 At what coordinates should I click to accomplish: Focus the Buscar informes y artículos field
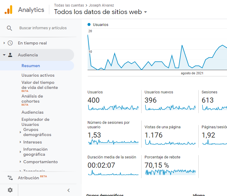[x=43, y=28]
